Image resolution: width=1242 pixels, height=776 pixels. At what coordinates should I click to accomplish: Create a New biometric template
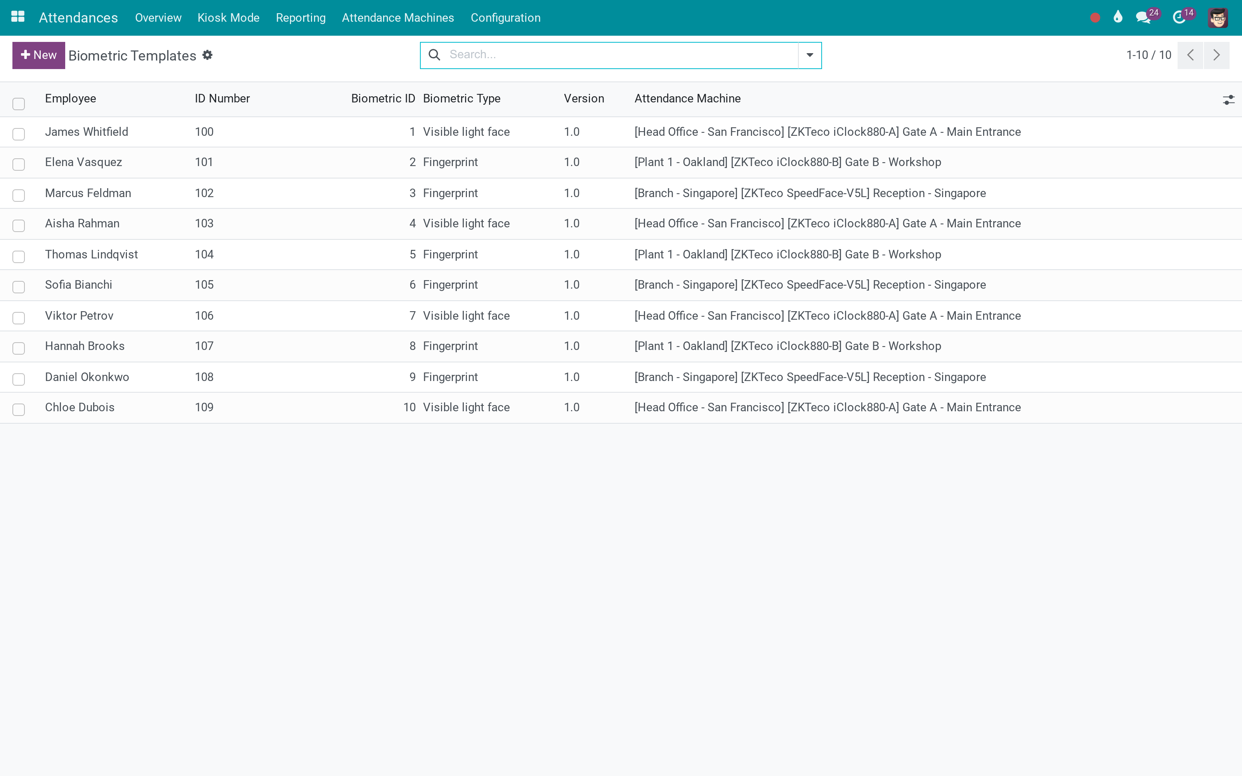coord(38,55)
